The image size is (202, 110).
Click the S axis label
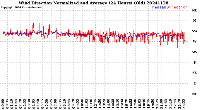tap(194, 62)
